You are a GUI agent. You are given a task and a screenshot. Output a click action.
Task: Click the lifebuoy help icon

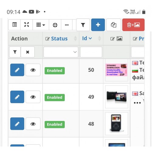pyautogui.click(x=55, y=25)
